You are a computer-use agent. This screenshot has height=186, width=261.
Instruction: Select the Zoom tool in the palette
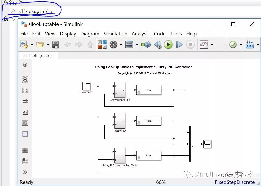[25, 80]
